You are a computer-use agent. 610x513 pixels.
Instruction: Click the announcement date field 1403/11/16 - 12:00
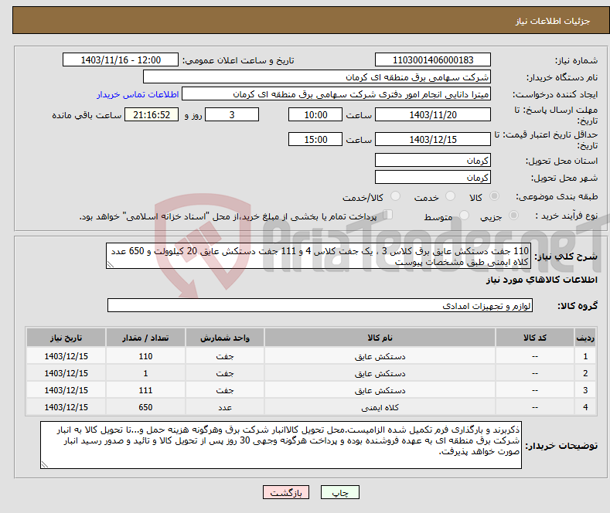[x=121, y=59]
